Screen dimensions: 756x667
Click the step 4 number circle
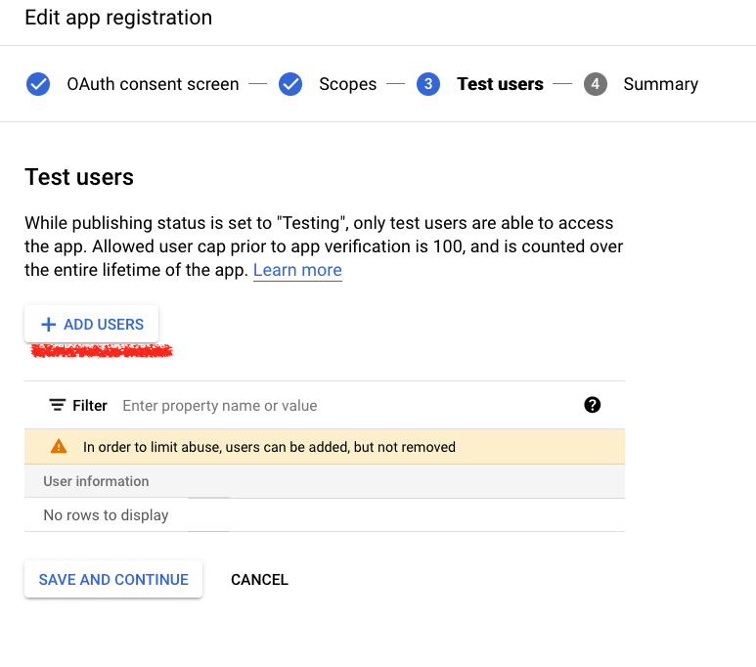[595, 84]
